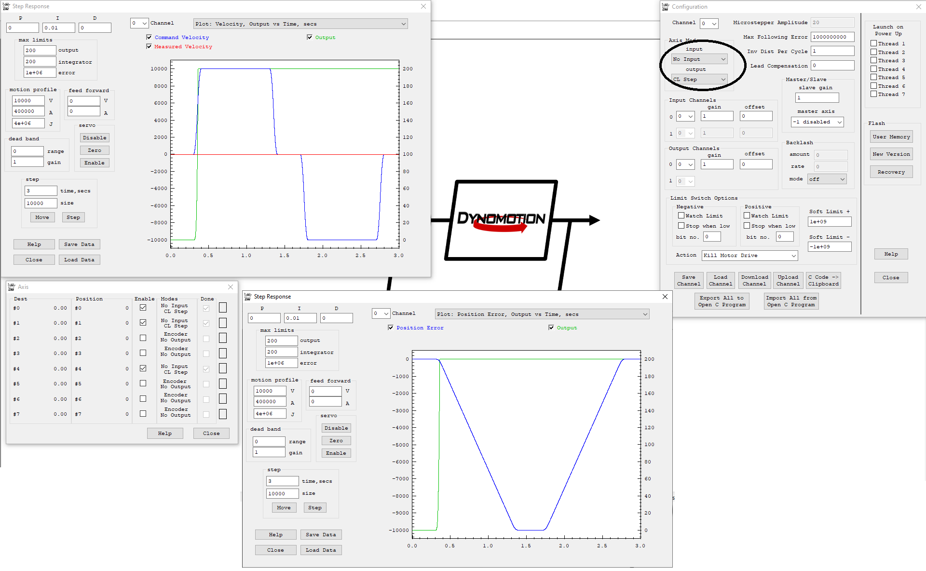Close the Axis window
Screen dimensions: 926x571
[231, 287]
